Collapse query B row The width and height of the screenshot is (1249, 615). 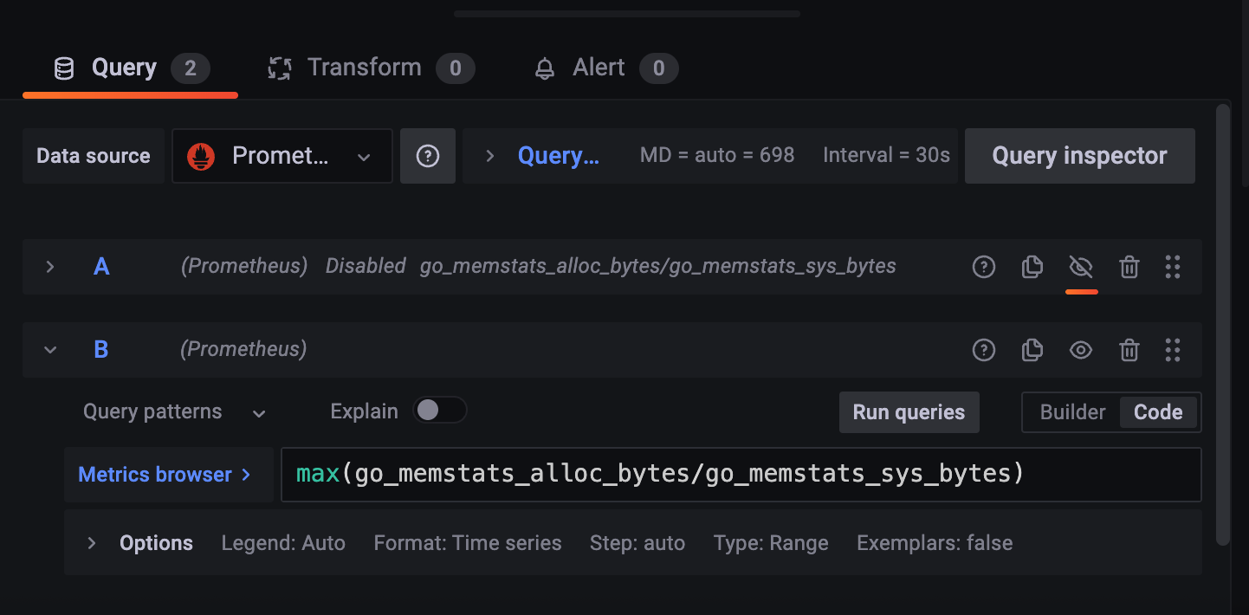point(50,350)
